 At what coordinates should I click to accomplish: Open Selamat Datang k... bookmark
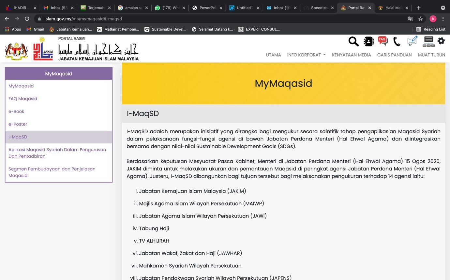tap(212, 29)
